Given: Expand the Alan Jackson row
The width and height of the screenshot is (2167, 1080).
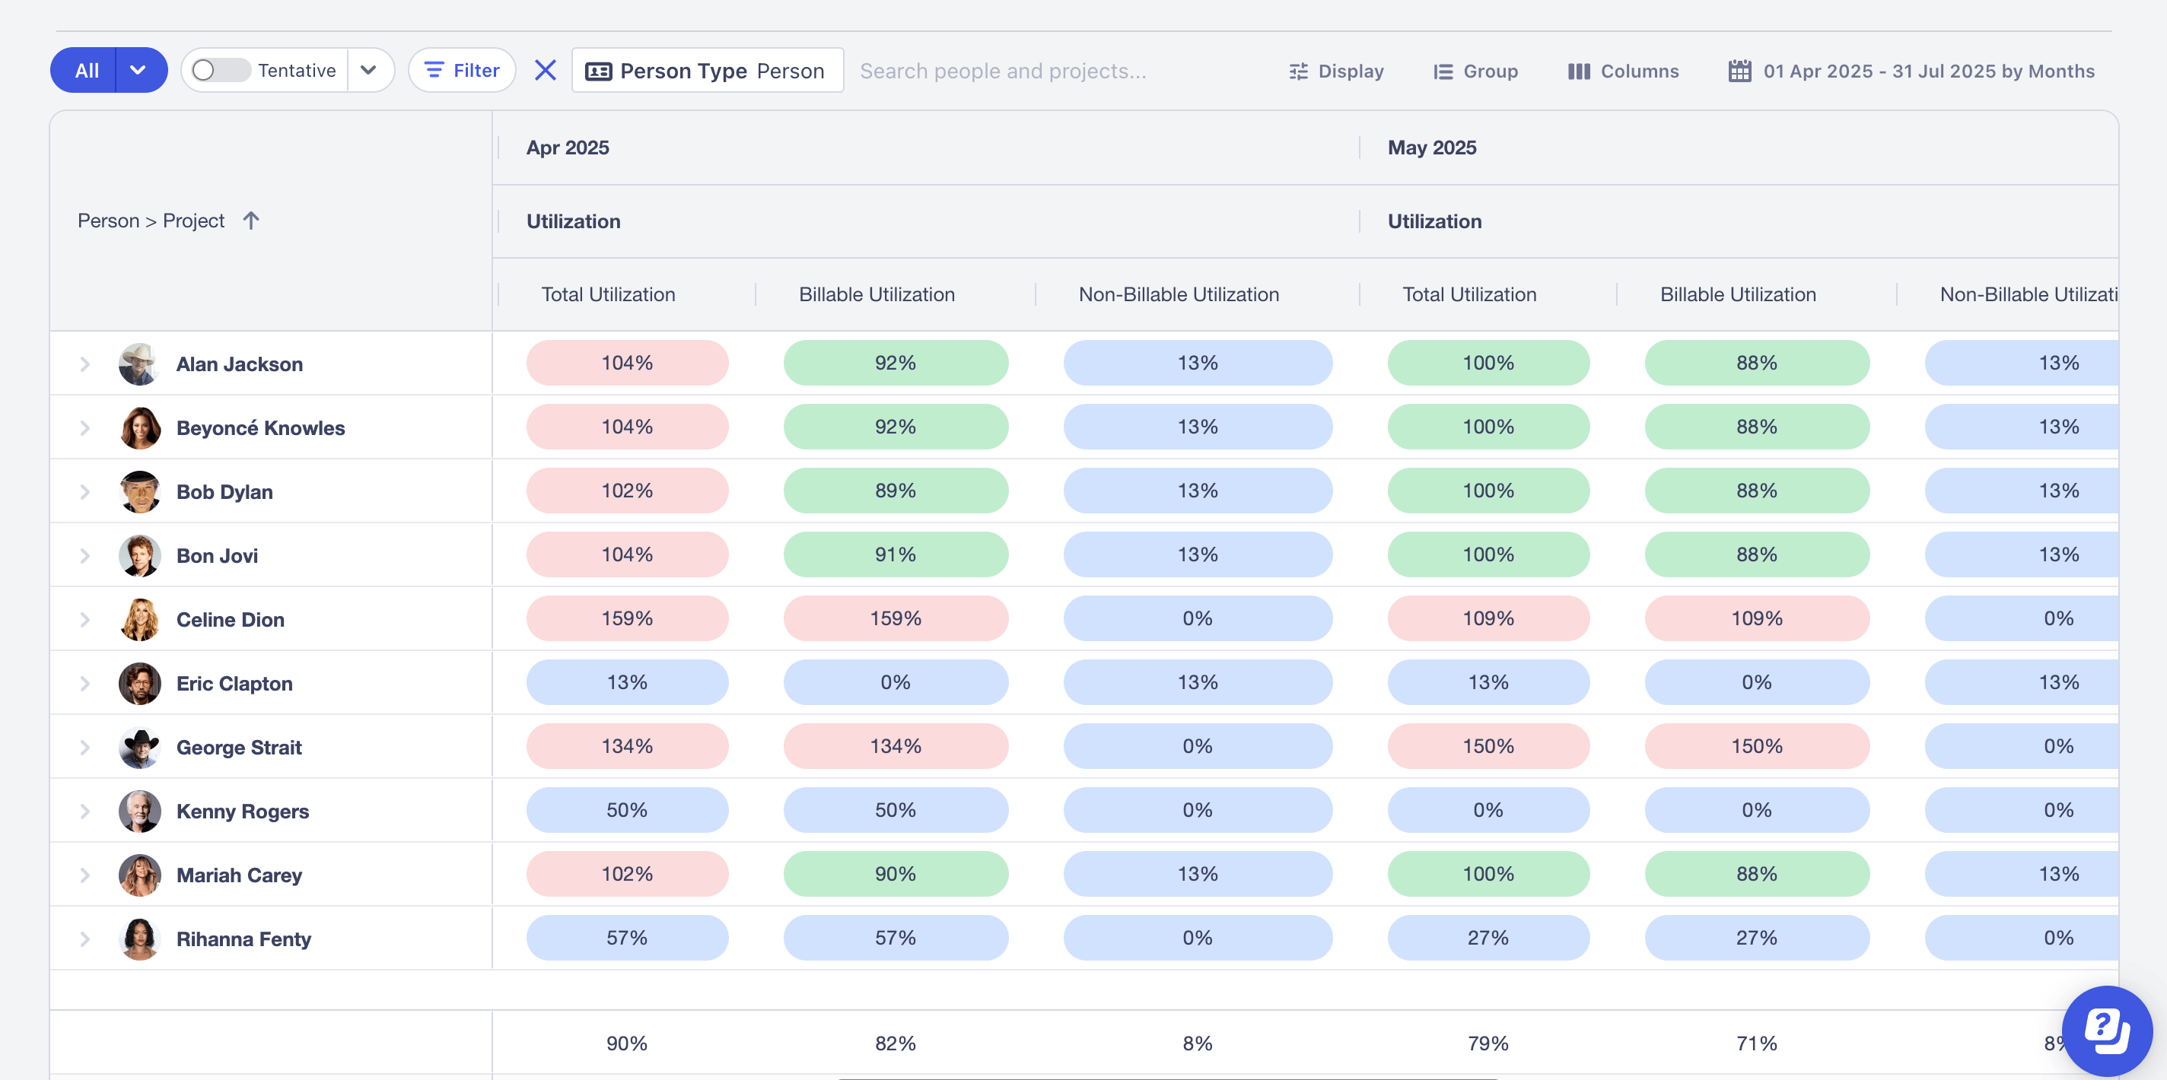Looking at the screenshot, I should (85, 364).
